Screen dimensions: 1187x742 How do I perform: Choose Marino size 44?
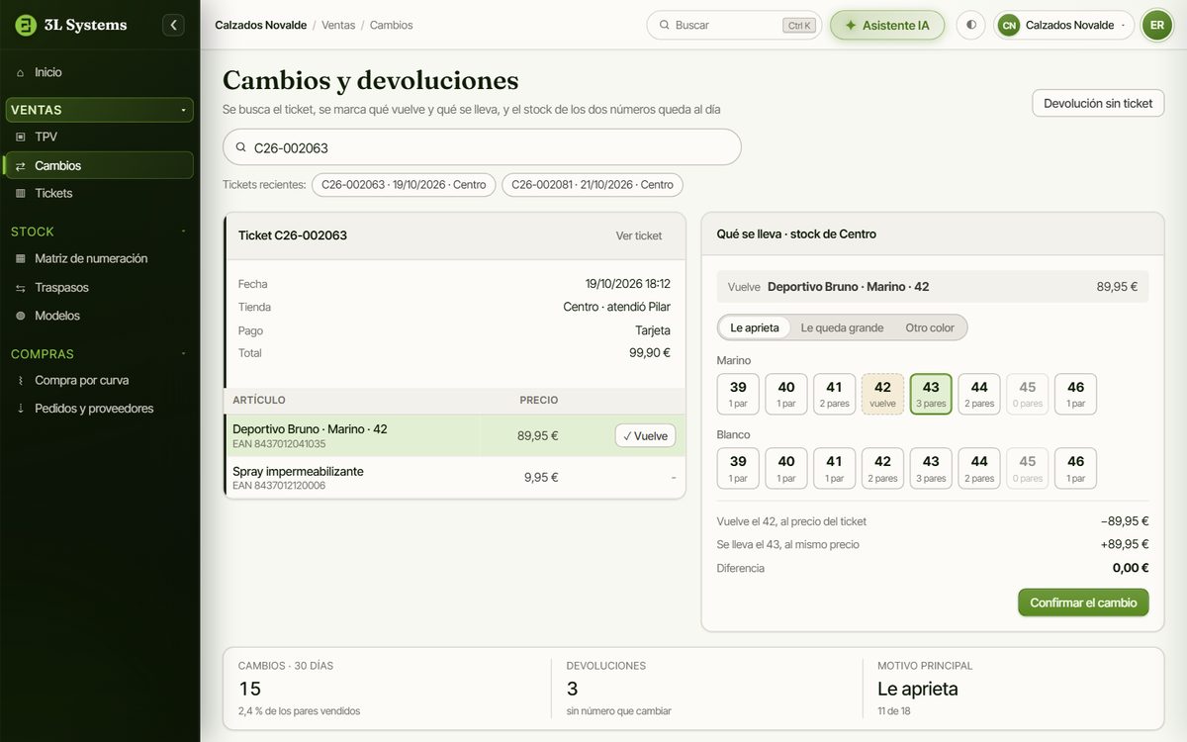(979, 394)
